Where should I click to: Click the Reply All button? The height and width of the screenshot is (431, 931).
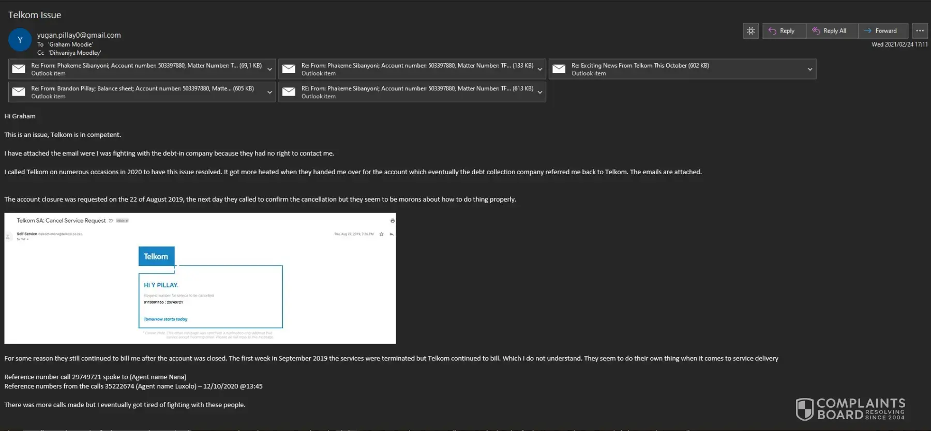[832, 31]
